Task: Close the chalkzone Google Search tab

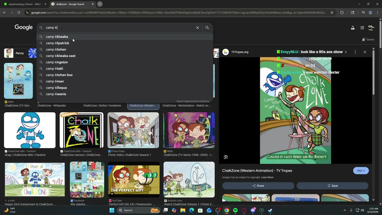Action: 93,4
